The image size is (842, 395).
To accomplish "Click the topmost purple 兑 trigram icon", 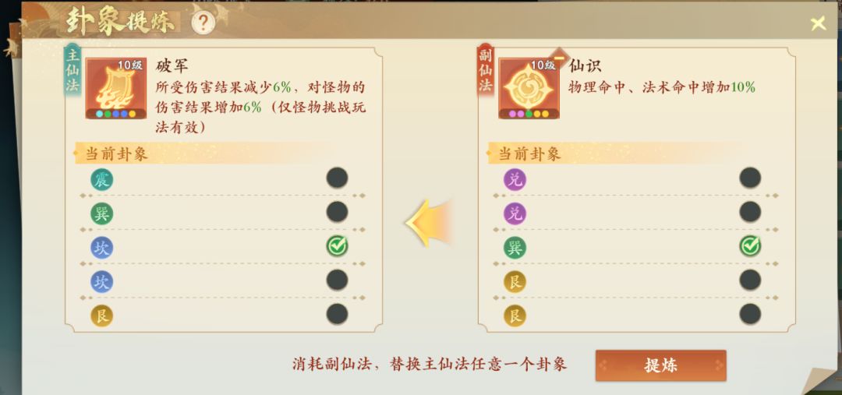I will 515,180.
